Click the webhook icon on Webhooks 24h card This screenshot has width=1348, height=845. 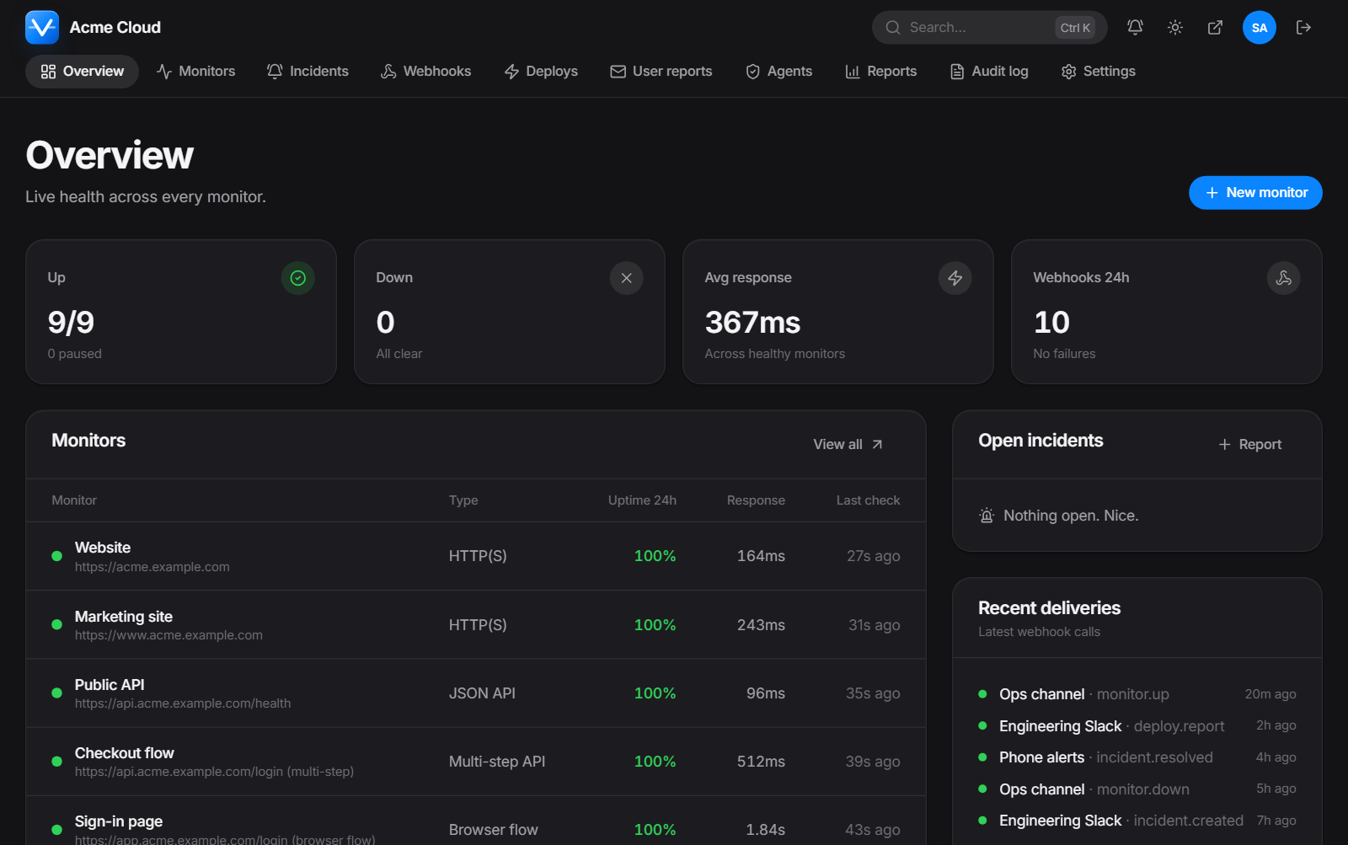(x=1283, y=278)
